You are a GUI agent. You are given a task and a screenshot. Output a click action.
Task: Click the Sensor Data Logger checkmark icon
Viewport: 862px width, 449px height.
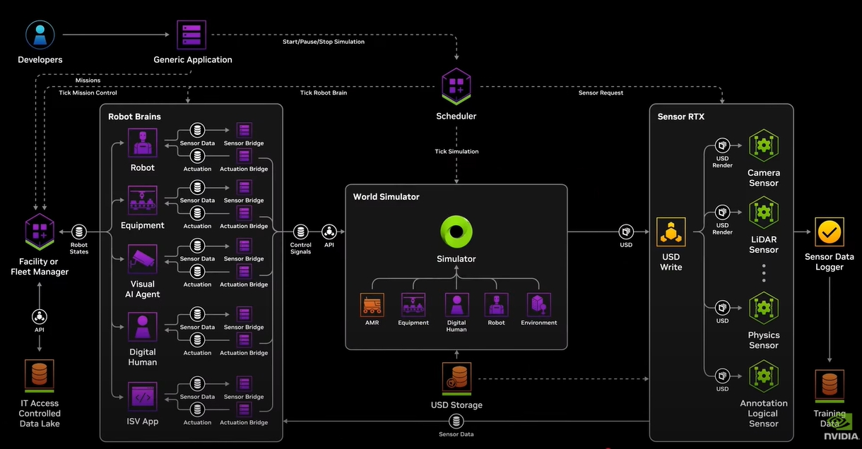click(x=829, y=232)
